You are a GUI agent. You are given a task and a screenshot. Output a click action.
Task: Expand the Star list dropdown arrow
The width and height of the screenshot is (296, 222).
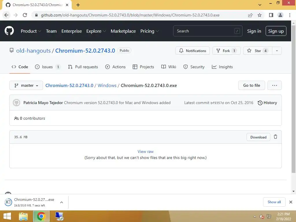tap(277, 51)
